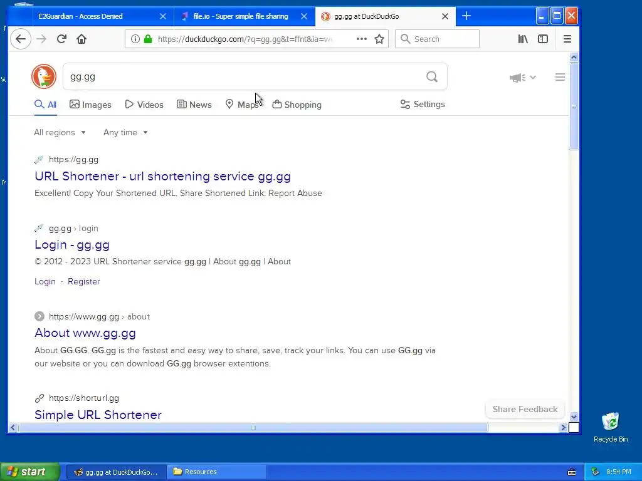Open DuckDuckGo page side menu

[x=560, y=77]
